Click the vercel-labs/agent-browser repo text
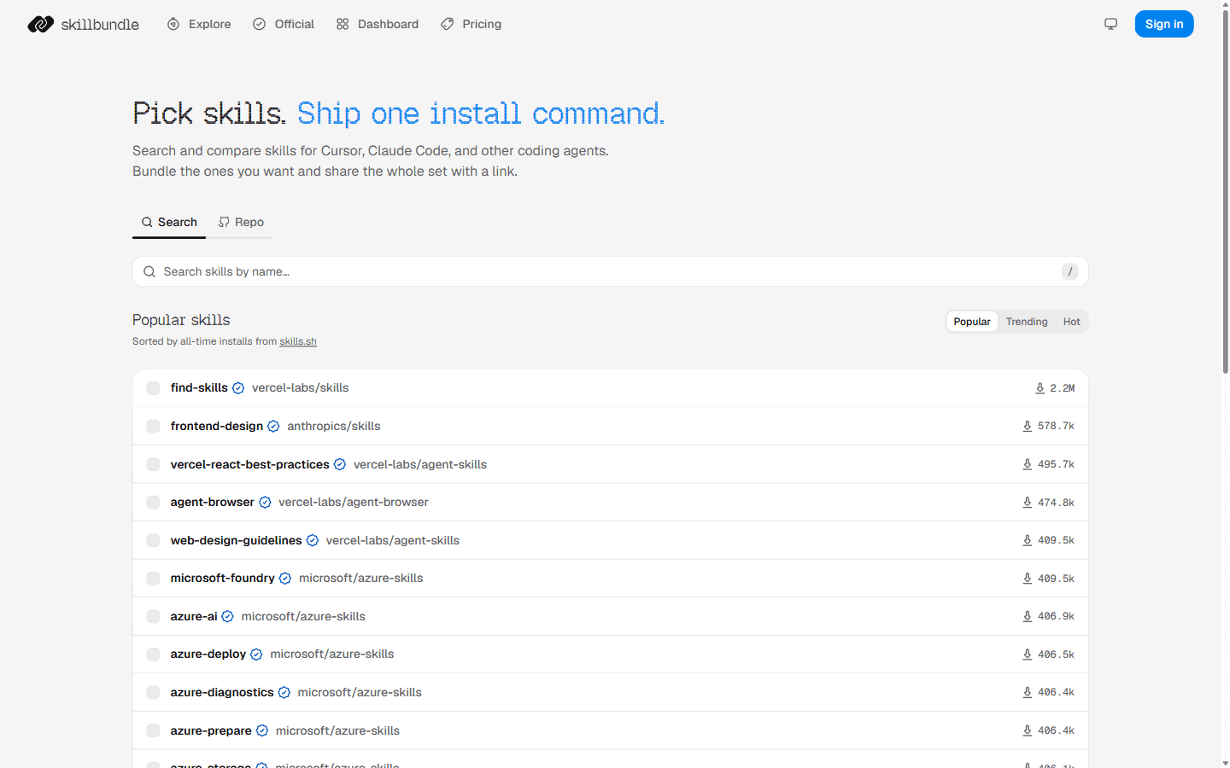This screenshot has width=1230, height=768. point(354,502)
